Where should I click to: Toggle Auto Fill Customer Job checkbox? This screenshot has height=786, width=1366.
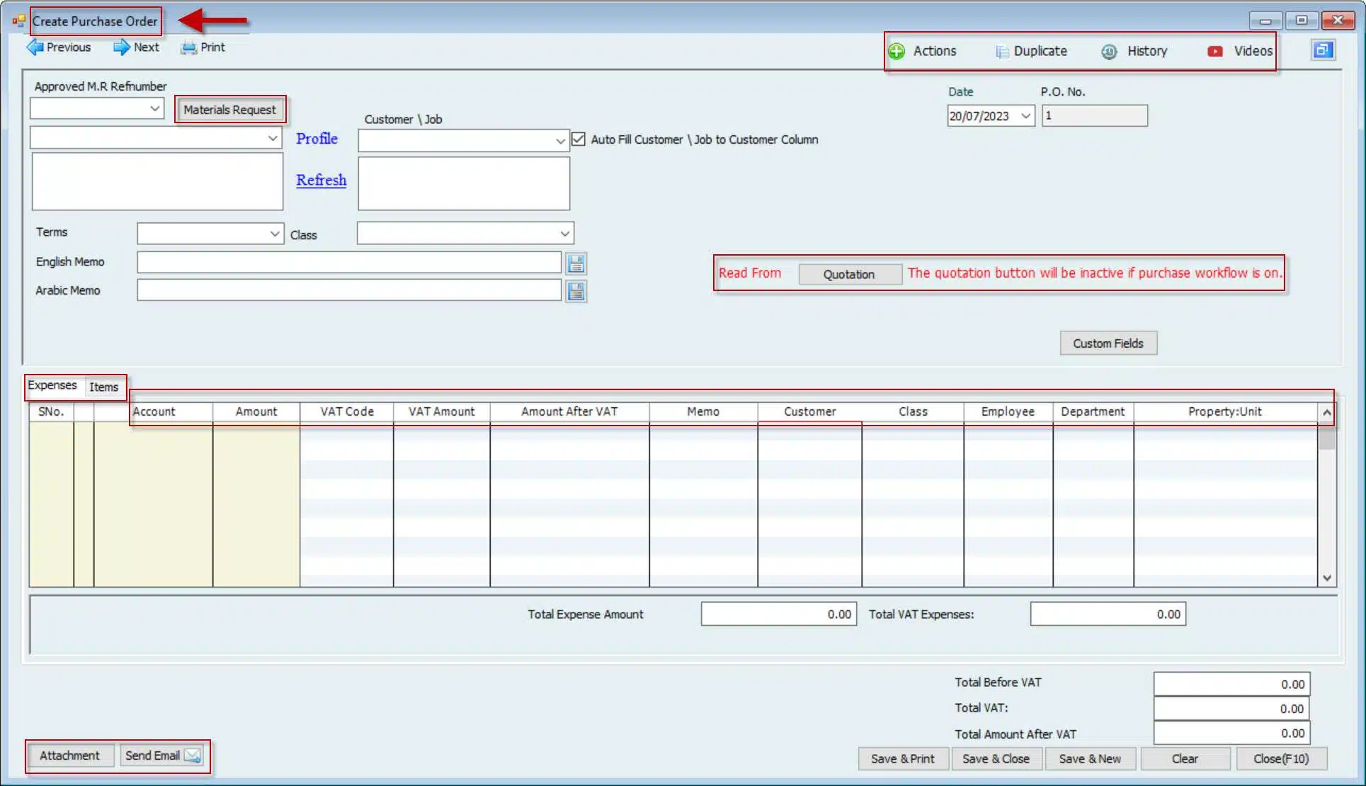pyautogui.click(x=579, y=139)
